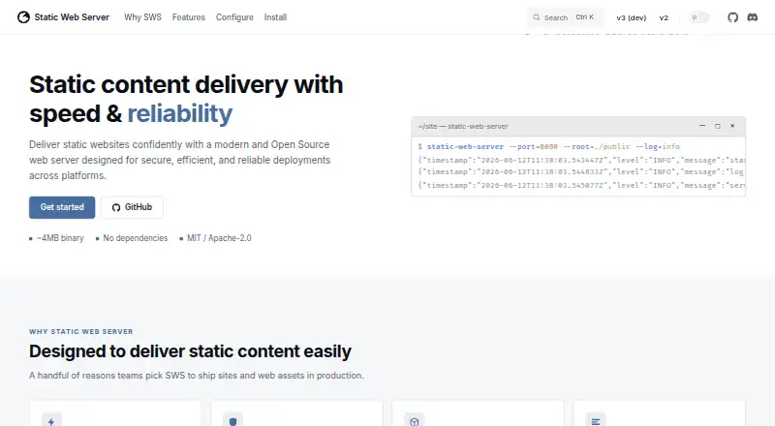Click the search magnifier icon

tap(537, 17)
